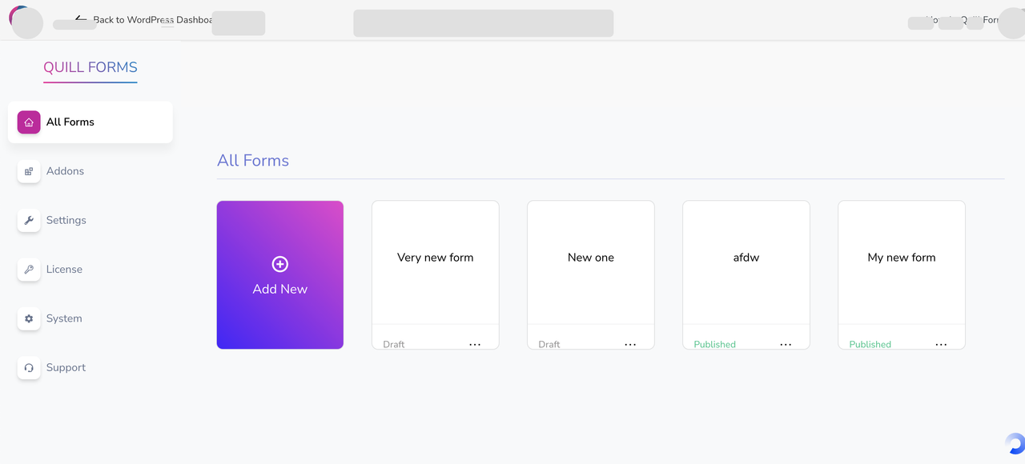Click the License key icon
This screenshot has width=1025, height=464.
coord(29,270)
